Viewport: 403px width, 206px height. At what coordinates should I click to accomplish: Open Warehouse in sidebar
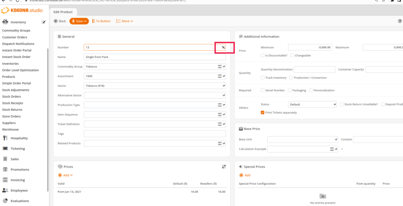[10, 129]
